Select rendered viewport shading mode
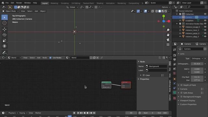Screen dimensions: 208x117 (x=166, y=11)
